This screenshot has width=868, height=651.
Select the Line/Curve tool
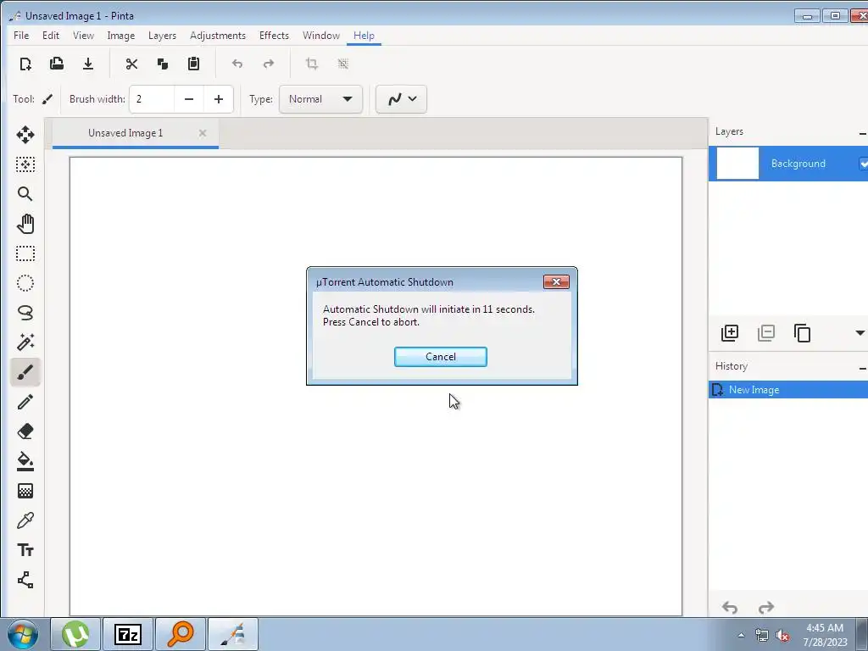pyautogui.click(x=25, y=580)
